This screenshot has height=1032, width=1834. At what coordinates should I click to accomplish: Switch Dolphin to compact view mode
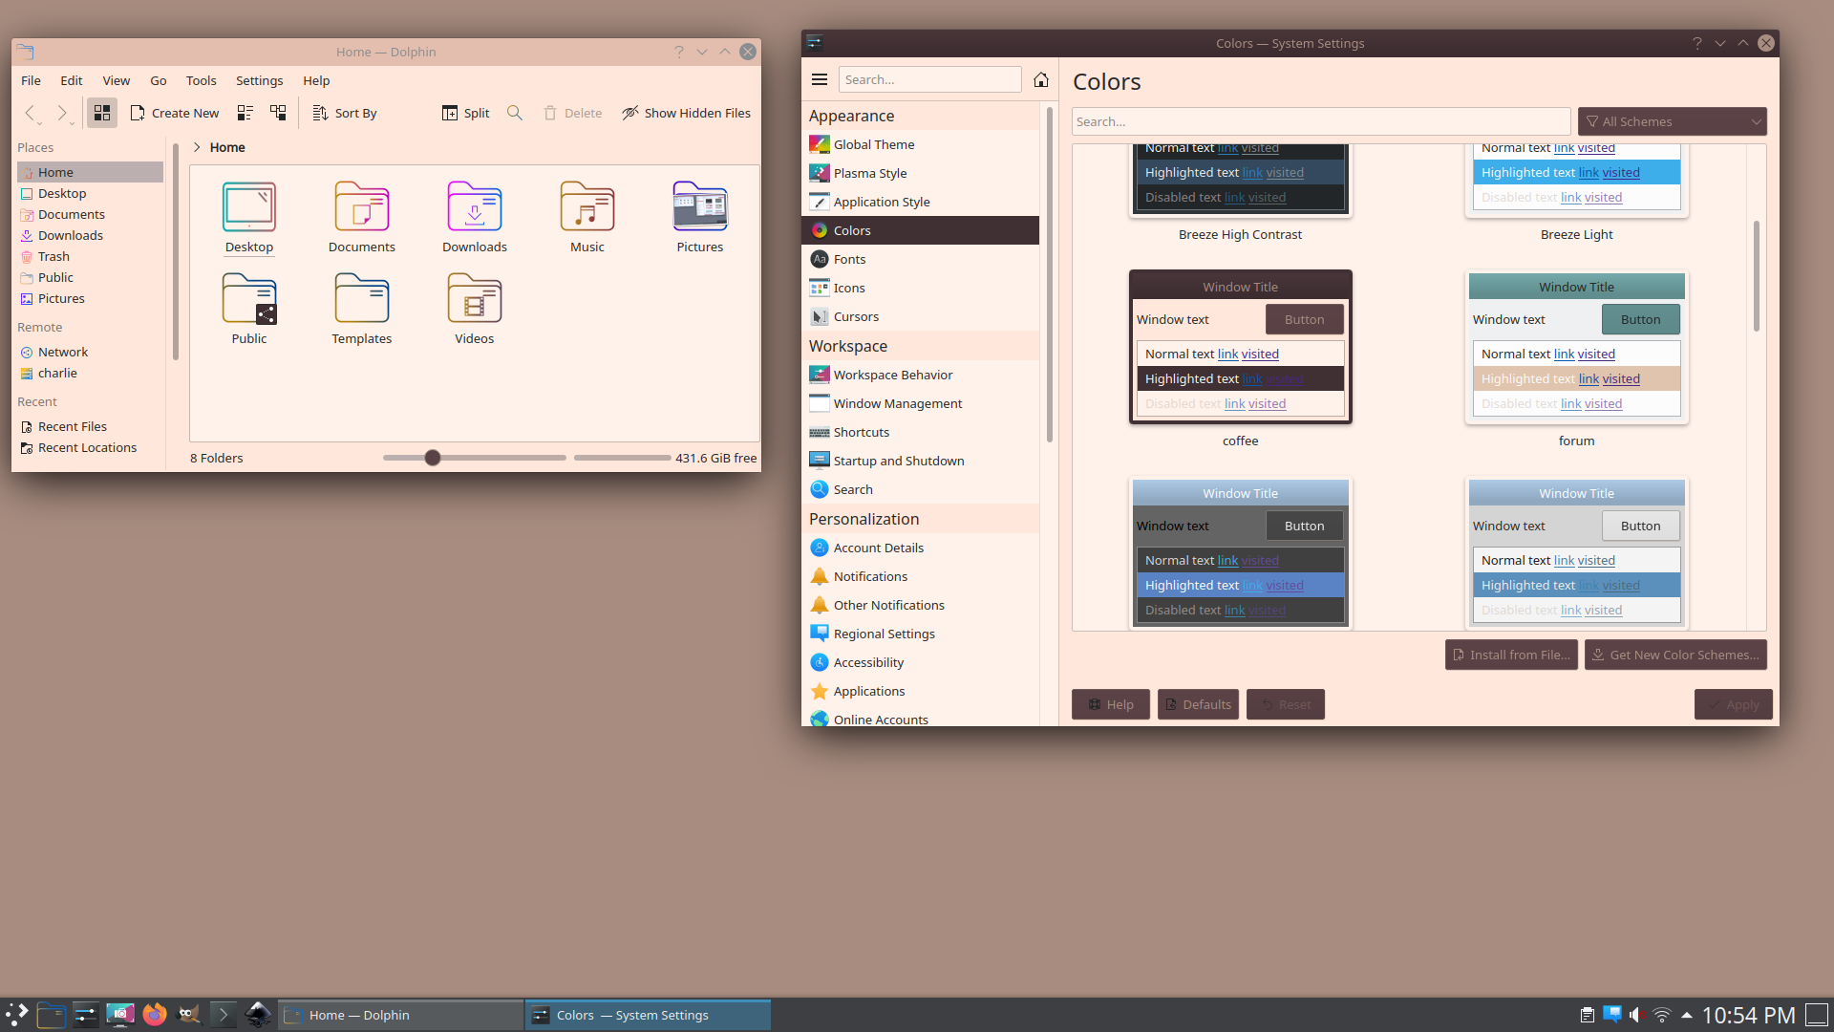pyautogui.click(x=245, y=113)
